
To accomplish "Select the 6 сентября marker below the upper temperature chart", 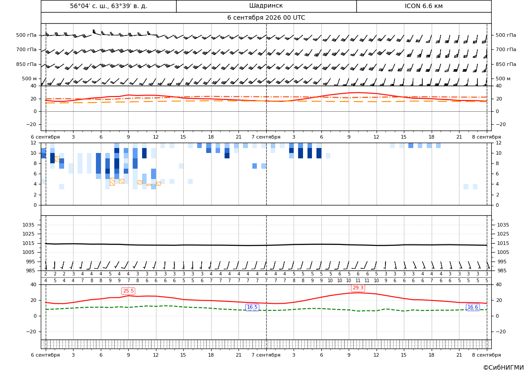I will (x=45, y=137).
